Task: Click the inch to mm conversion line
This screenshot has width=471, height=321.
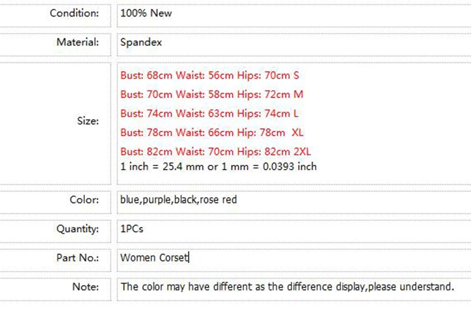Action: (218, 167)
